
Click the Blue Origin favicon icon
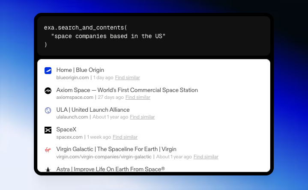48,71
